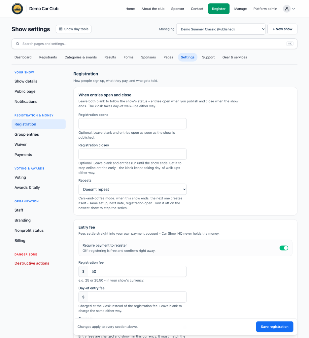The image size is (309, 338).
Task: Open the Sponsors tab
Action: tap(148, 57)
